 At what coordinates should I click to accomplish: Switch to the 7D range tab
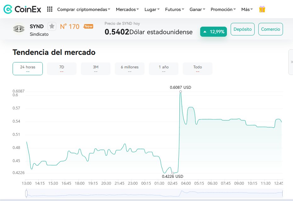[62, 69]
